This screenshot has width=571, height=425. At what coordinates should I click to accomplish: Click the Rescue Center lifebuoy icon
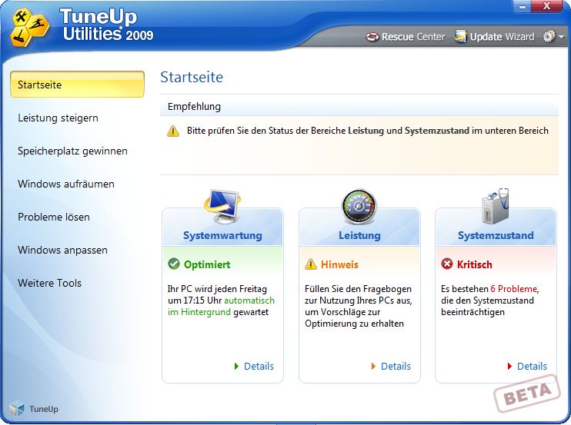(372, 37)
